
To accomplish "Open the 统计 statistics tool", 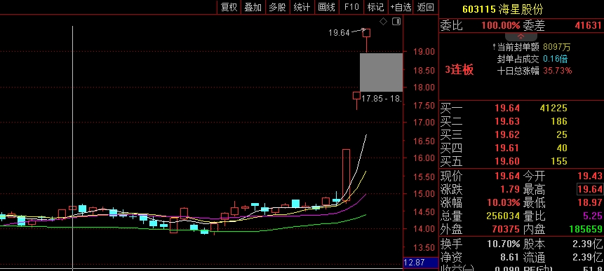I will coord(302,7).
